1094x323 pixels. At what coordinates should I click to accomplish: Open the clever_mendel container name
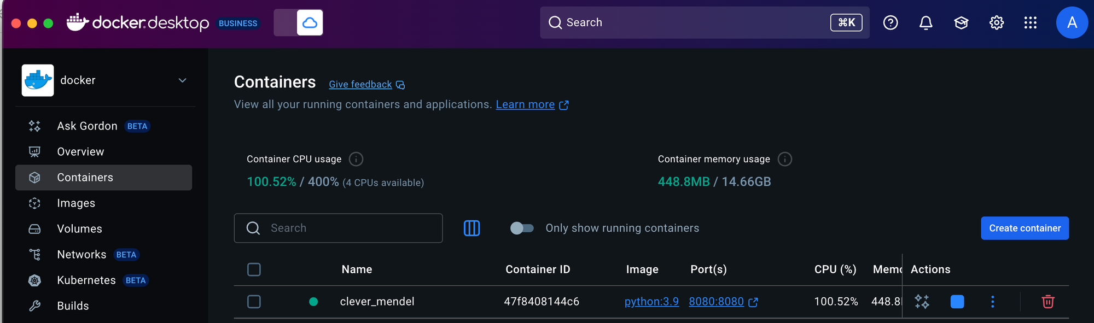tap(377, 302)
